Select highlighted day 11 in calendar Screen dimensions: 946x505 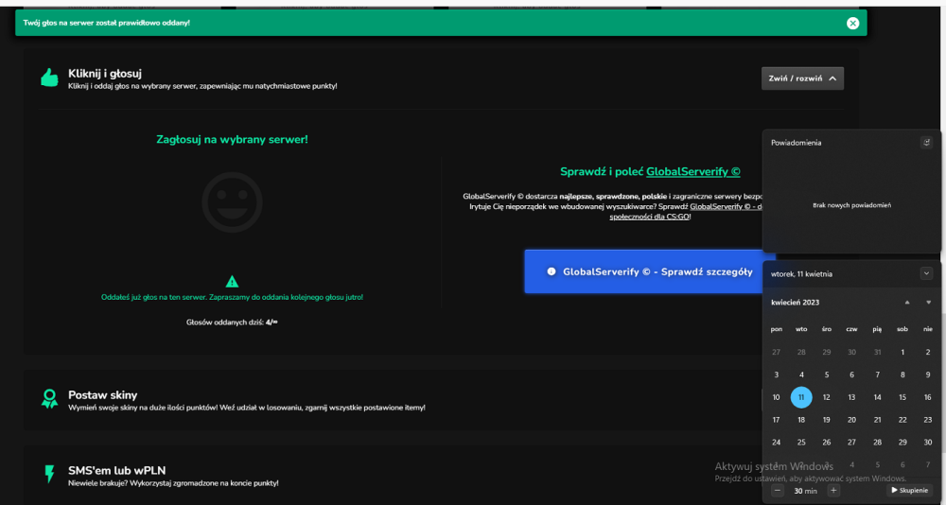coord(801,397)
